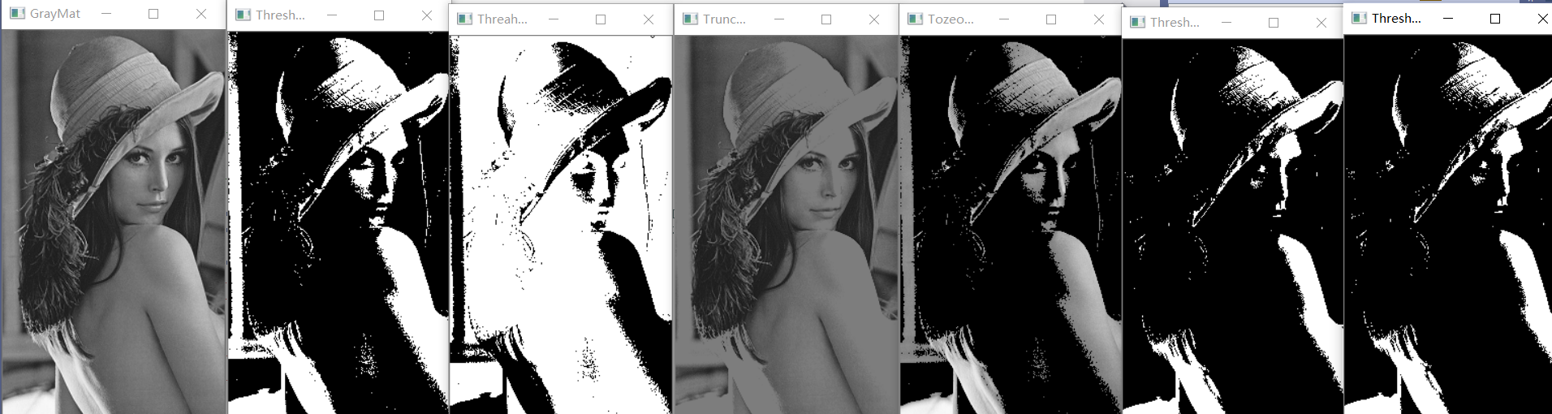Maximize the Trunc... window
This screenshot has height=414, width=1552.
tap(826, 19)
